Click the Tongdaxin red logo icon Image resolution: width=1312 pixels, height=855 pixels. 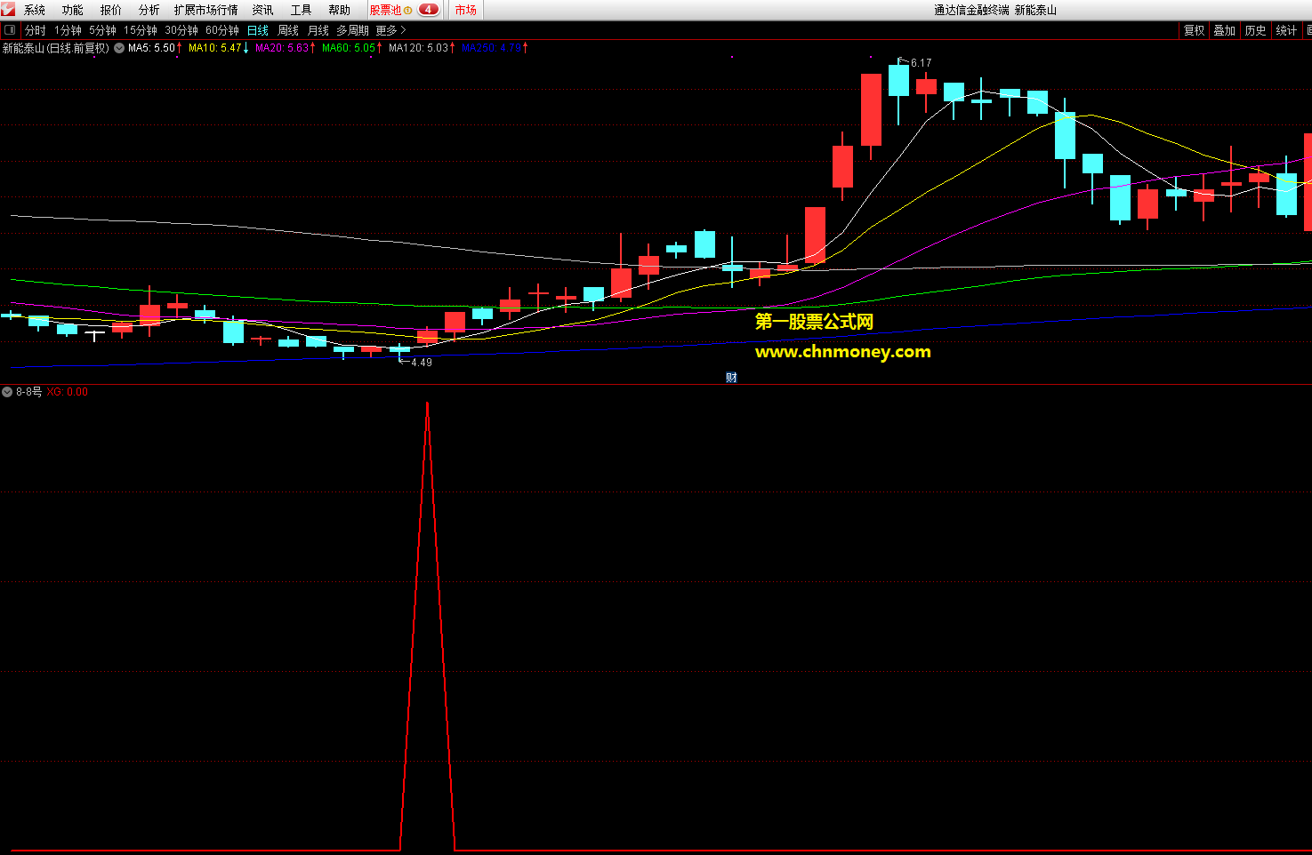tap(8, 10)
